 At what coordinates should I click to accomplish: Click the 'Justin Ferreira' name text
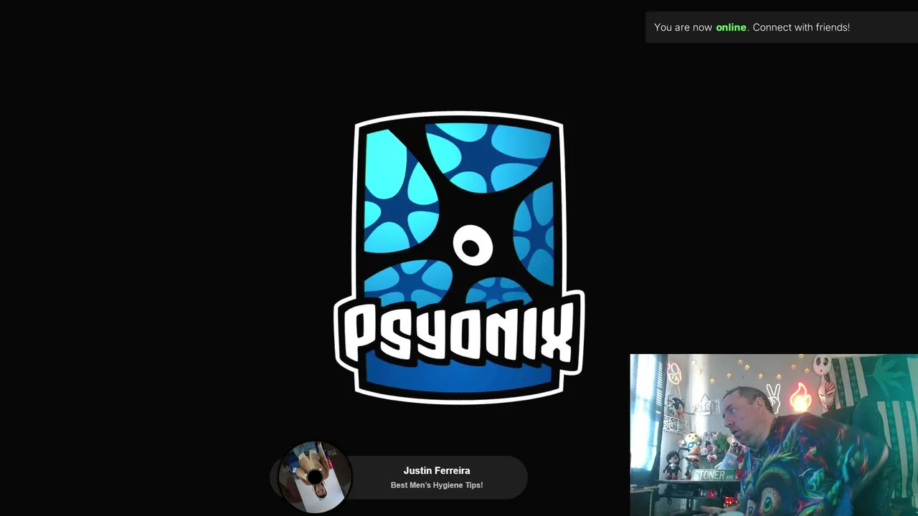(437, 471)
